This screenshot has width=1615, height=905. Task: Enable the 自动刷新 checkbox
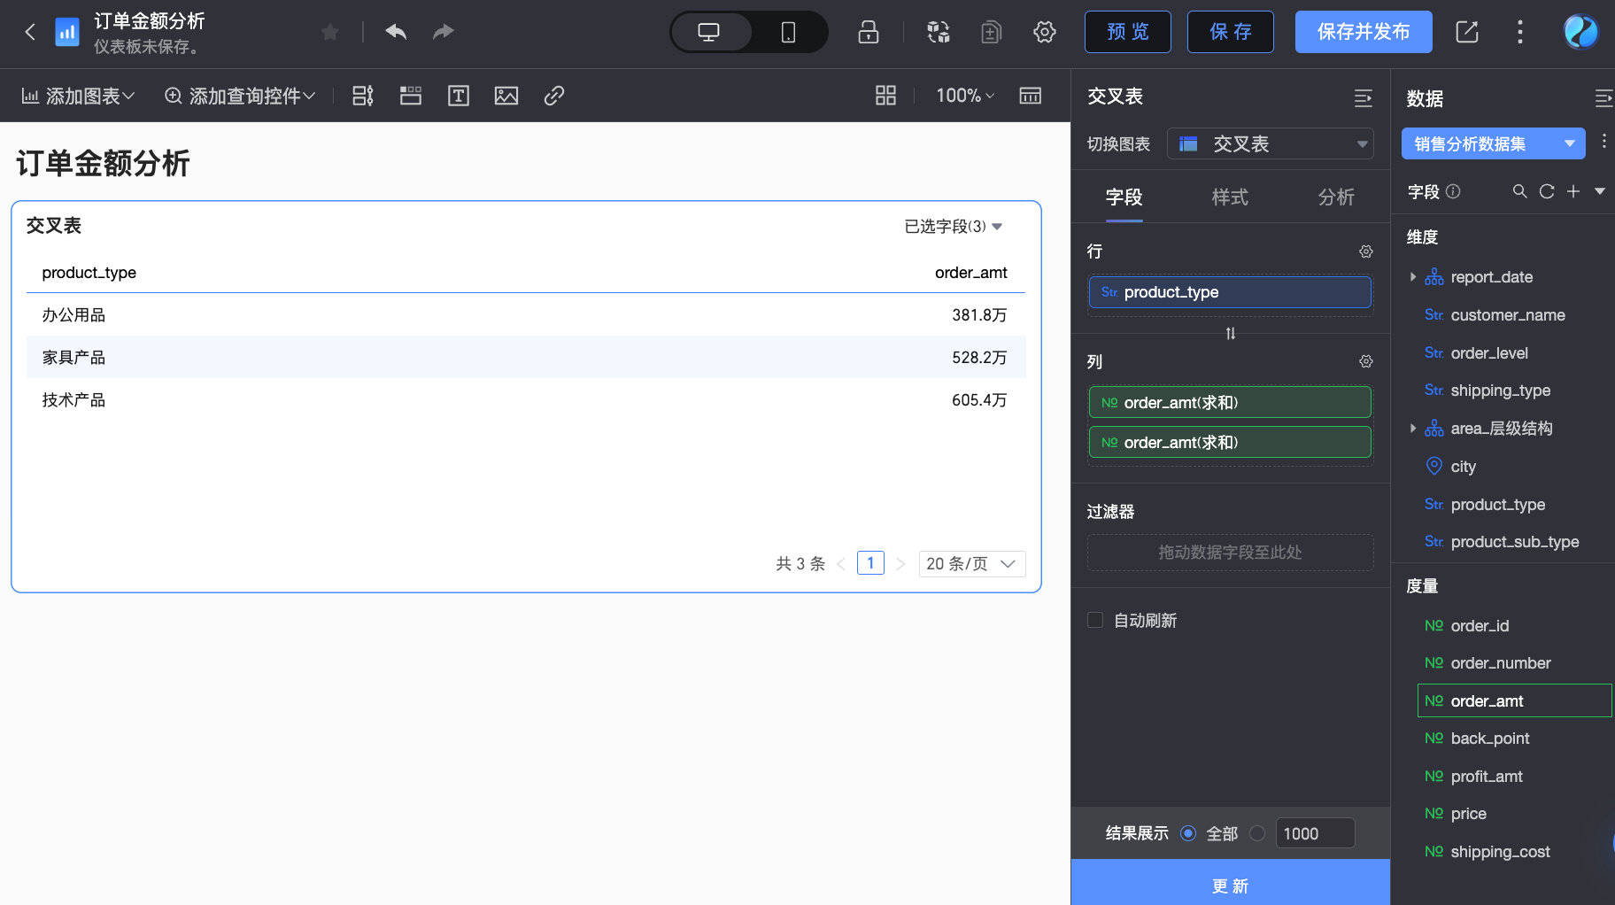[1095, 620]
